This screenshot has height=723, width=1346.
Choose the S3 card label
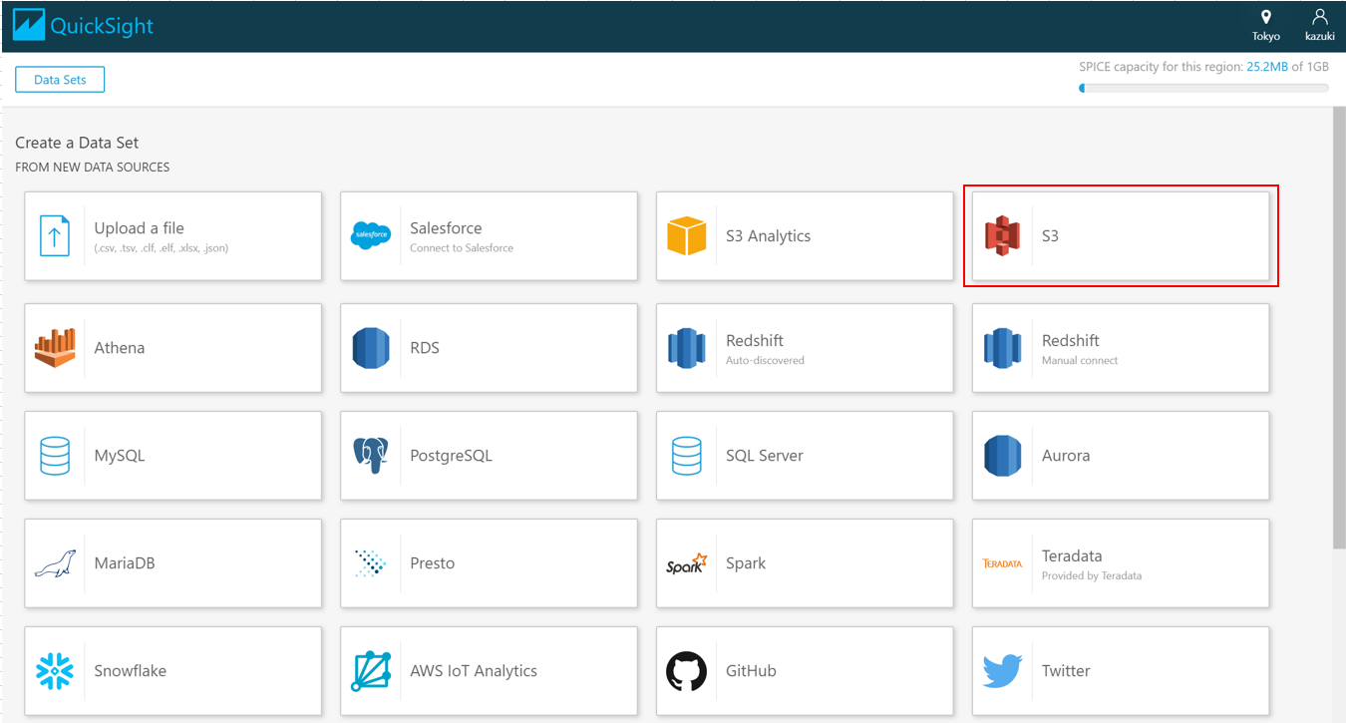pos(1050,236)
